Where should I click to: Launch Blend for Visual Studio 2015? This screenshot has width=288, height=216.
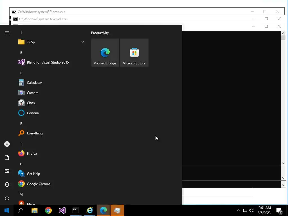[51, 62]
